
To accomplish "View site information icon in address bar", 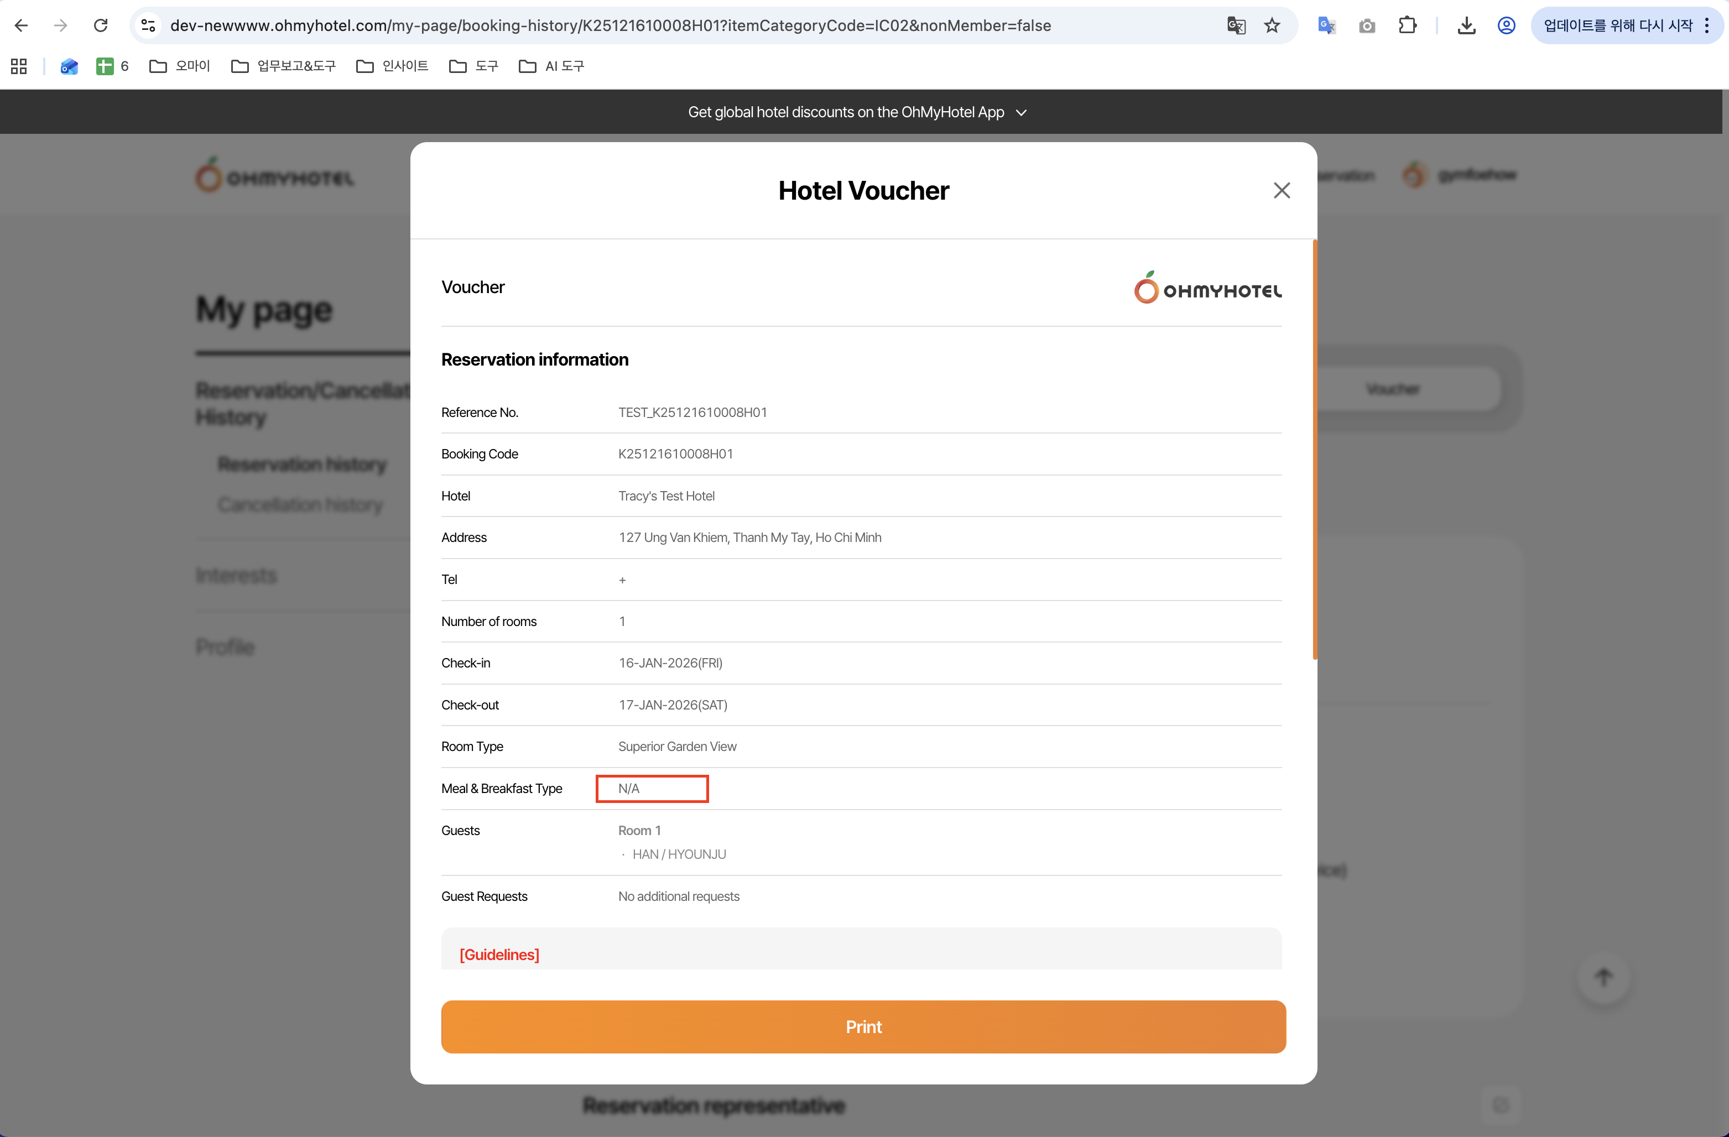I will (x=148, y=25).
